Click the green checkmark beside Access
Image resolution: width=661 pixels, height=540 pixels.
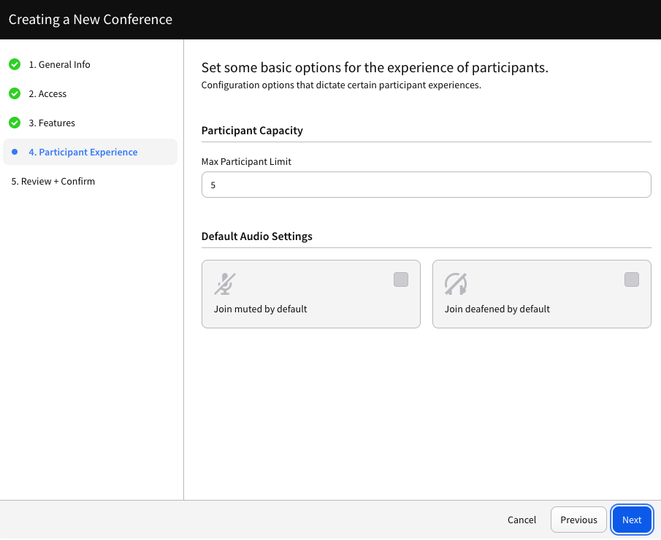15,93
